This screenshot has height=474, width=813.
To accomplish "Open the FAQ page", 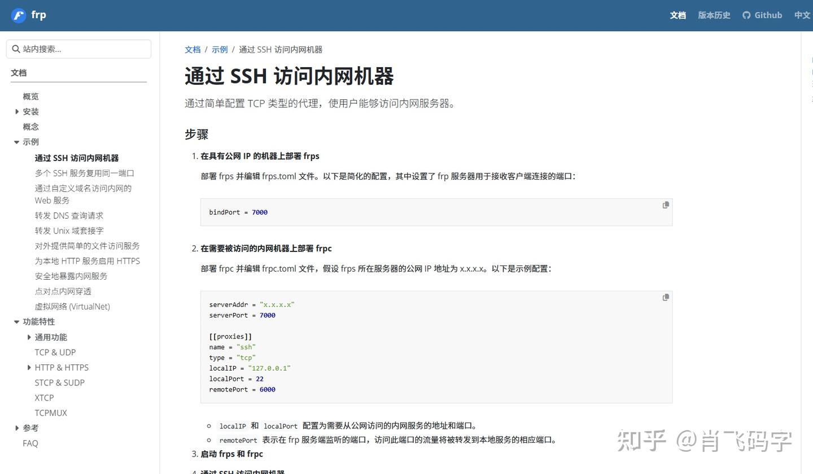I will (30, 443).
